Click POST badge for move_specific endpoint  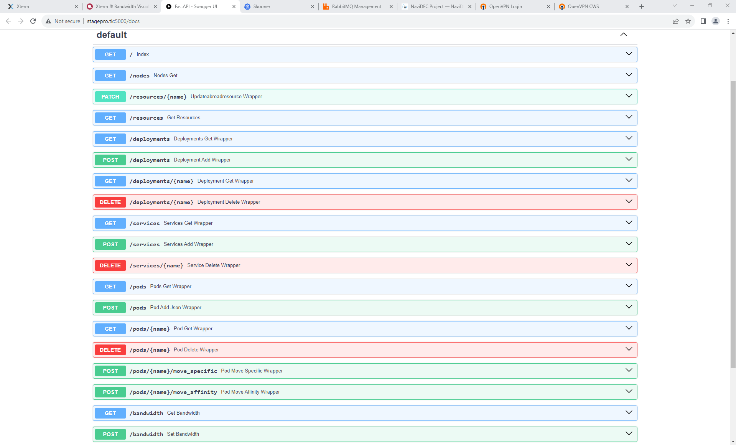coord(110,371)
